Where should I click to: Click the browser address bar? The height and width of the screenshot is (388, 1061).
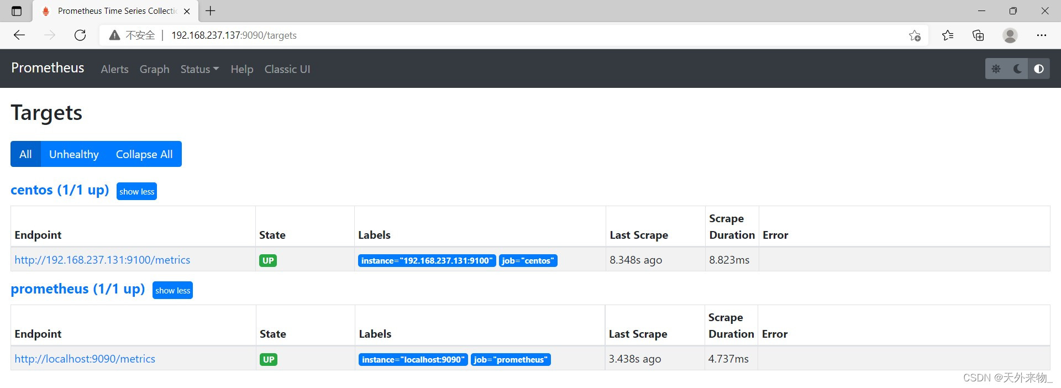pyautogui.click(x=497, y=35)
